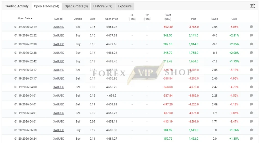
Task: Open comment icon for the 4,654.2 trade
Action: coord(251,96)
